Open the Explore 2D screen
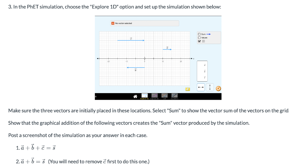Viewport: 289px width, 166px height. coord(155,95)
